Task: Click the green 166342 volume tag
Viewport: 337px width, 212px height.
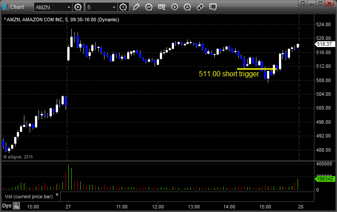Action: (x=325, y=179)
